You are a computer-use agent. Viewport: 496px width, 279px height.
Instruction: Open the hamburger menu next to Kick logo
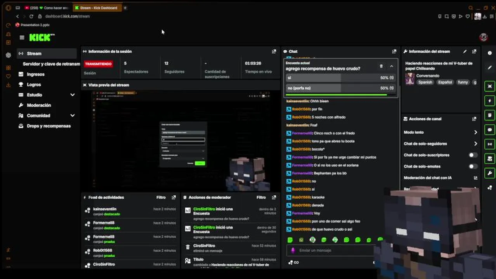pyautogui.click(x=22, y=38)
